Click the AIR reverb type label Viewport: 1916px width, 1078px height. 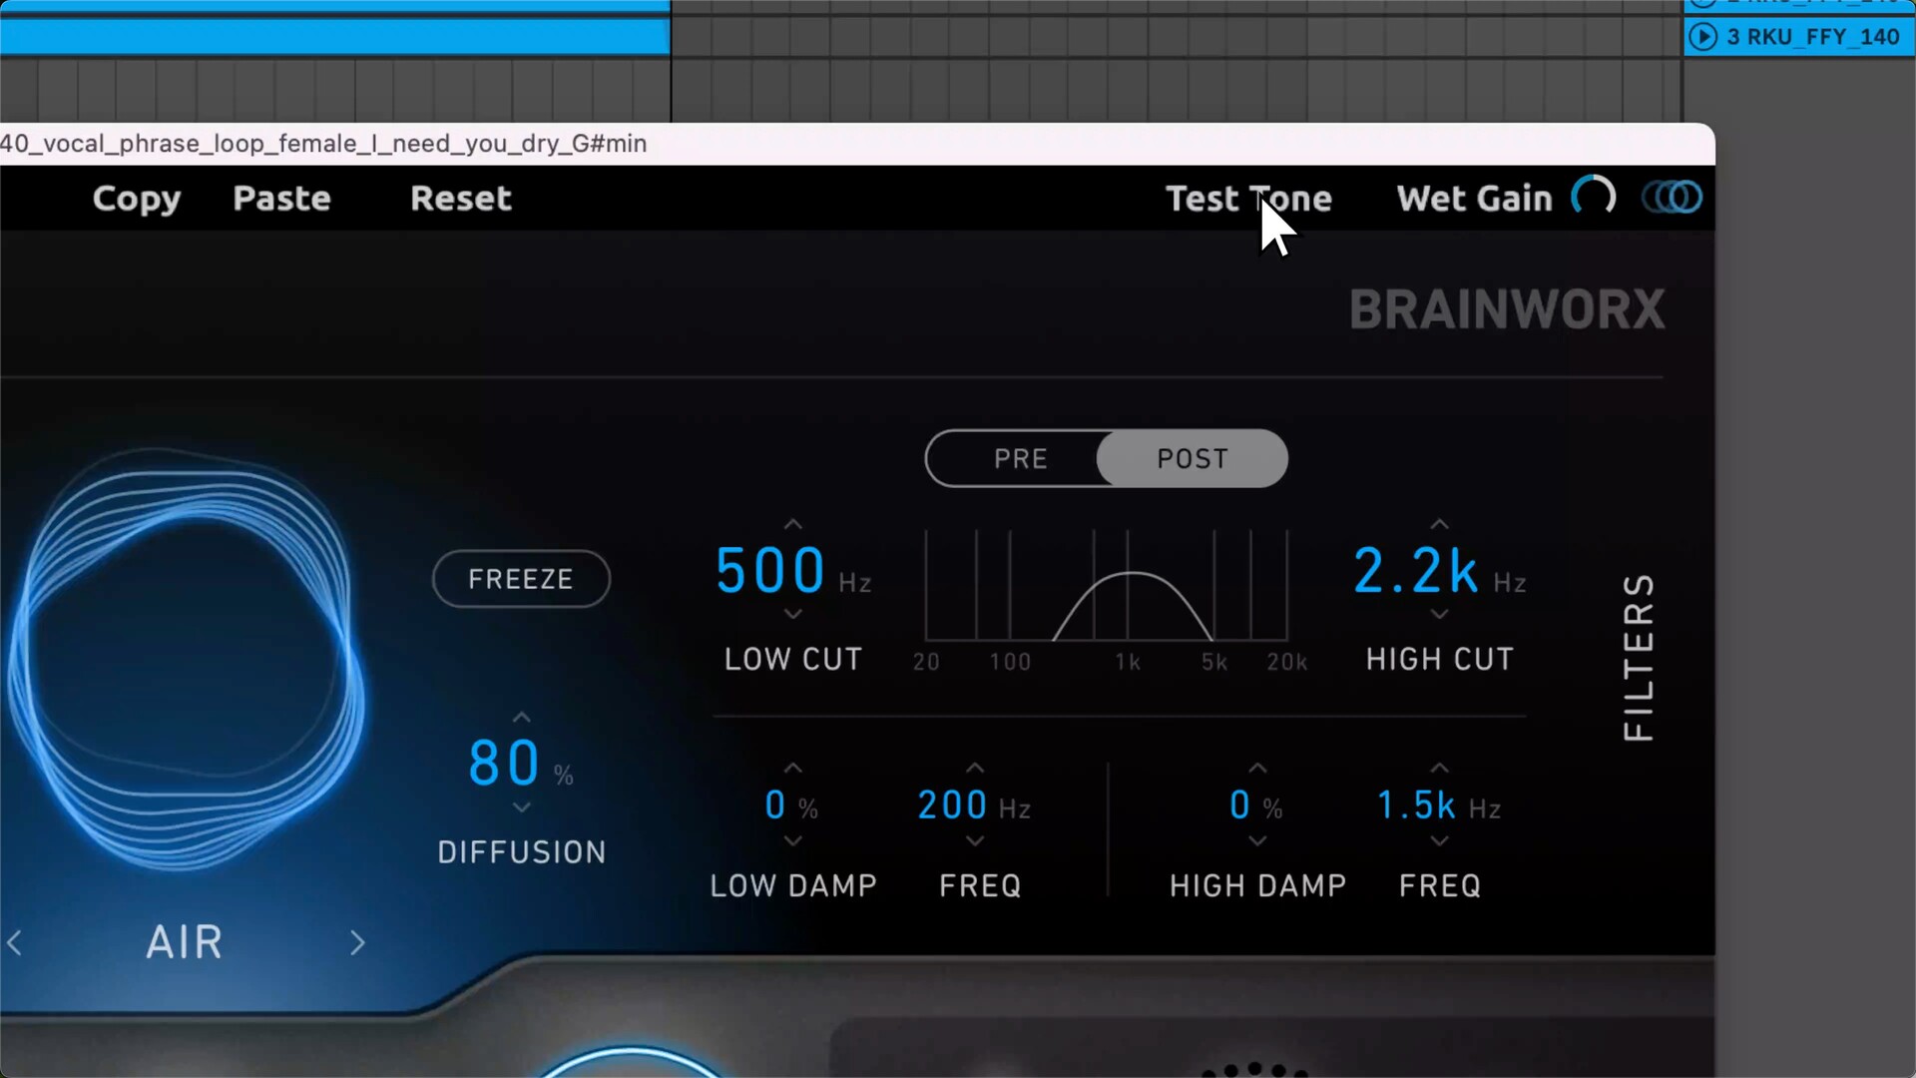[x=185, y=942]
